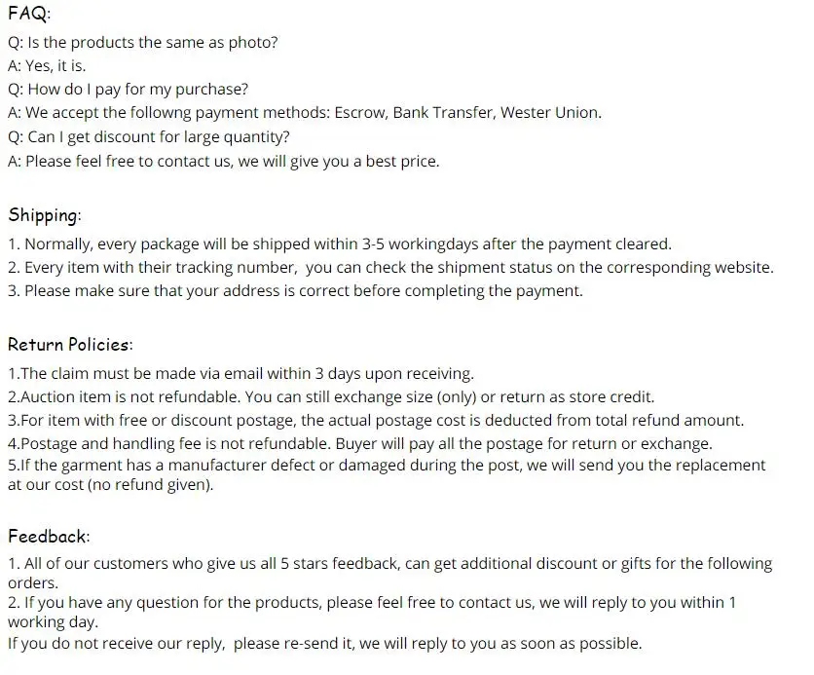The width and height of the screenshot is (814, 675).
Task: Click shipping item about 3-5 workingdays
Action: click(340, 244)
